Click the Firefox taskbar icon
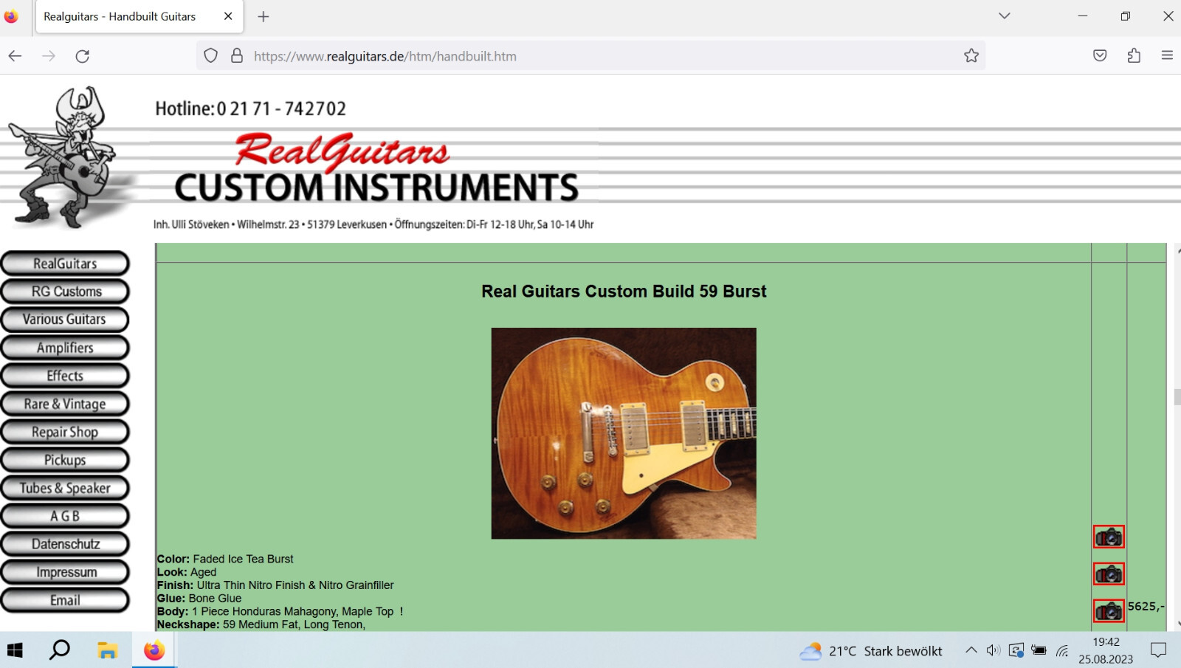Viewport: 1181px width, 668px height. (x=154, y=650)
